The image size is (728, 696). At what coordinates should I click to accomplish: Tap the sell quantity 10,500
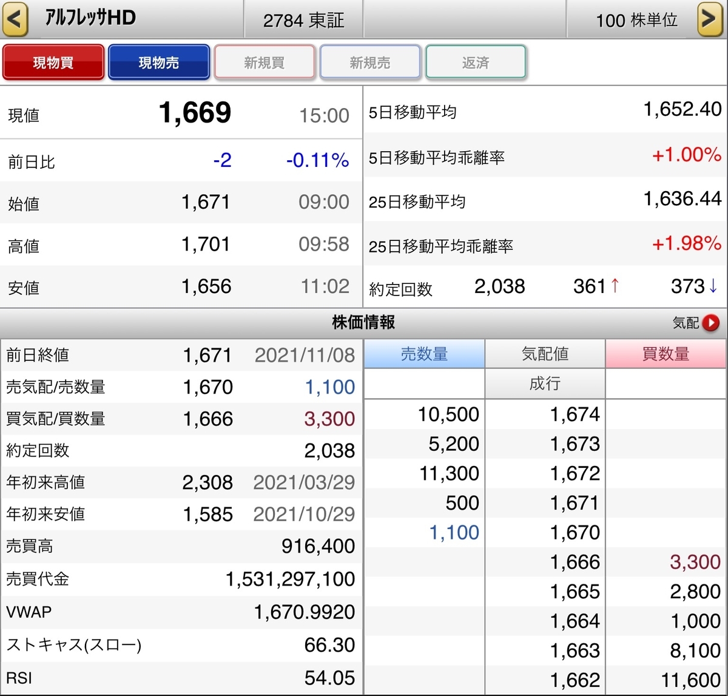coord(448,414)
